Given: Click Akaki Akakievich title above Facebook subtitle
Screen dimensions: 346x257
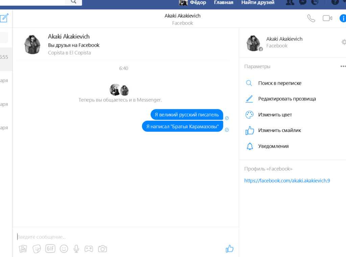Looking at the screenshot, I should [182, 16].
